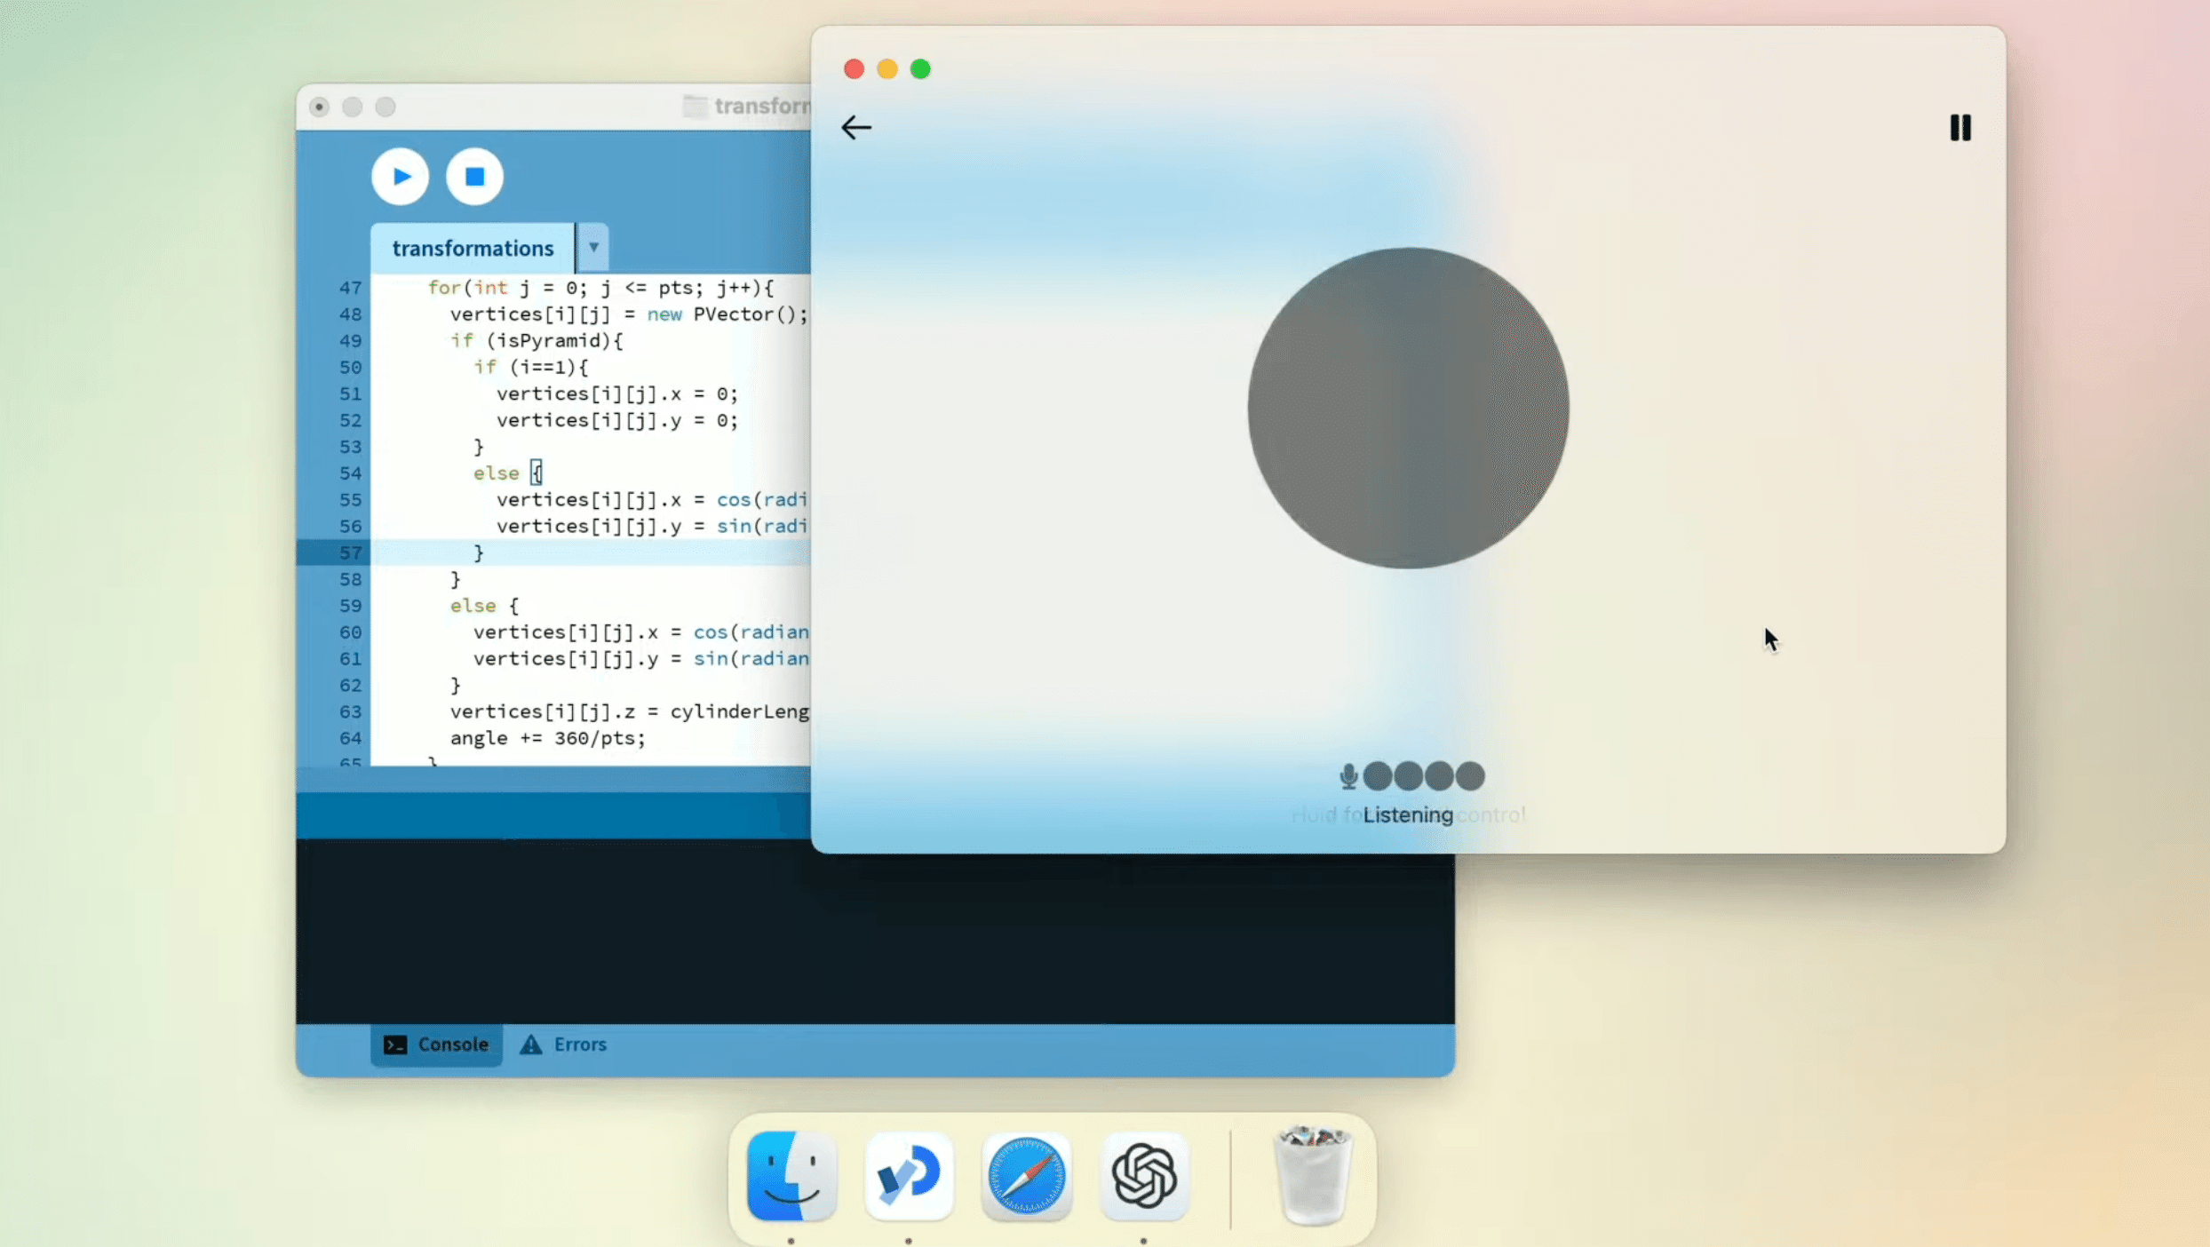Pause the voice conversation
This screenshot has height=1247, width=2210.
tap(1960, 127)
